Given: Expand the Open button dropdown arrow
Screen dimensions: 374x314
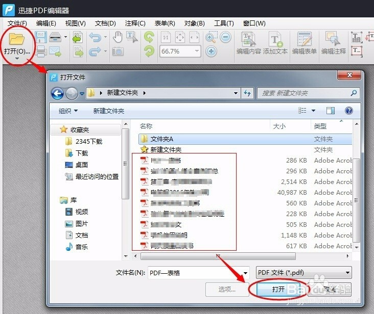Looking at the screenshot, I should pyautogui.click(x=17, y=59).
